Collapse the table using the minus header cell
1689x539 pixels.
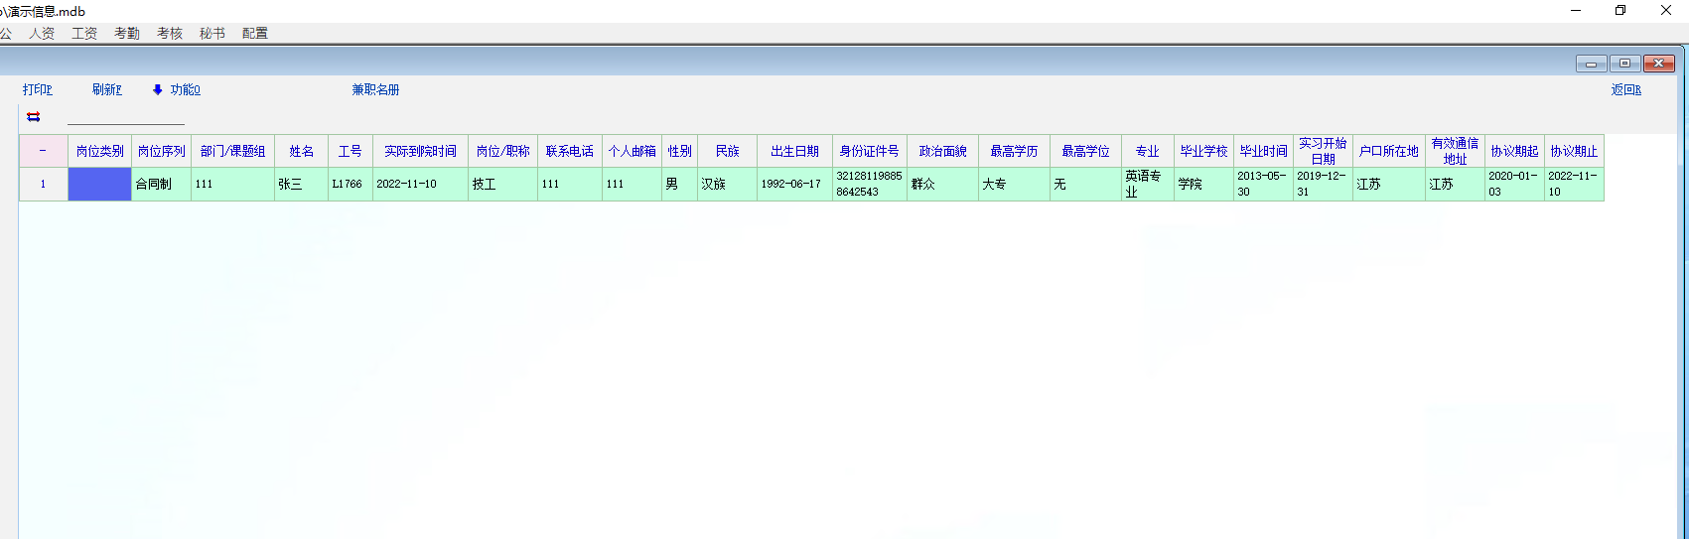pos(43,151)
